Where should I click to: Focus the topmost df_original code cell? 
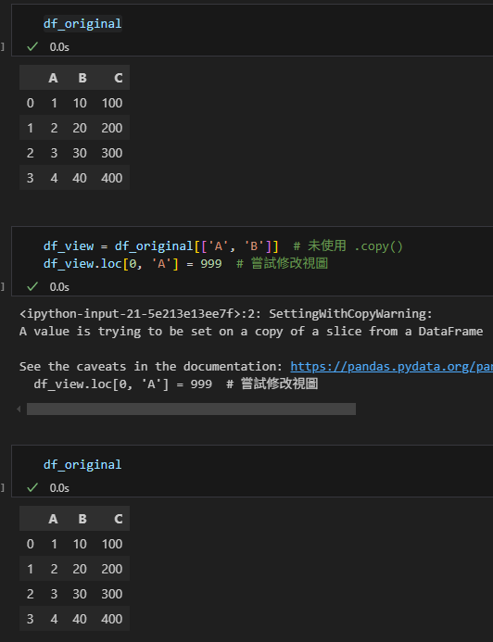pyautogui.click(x=252, y=30)
